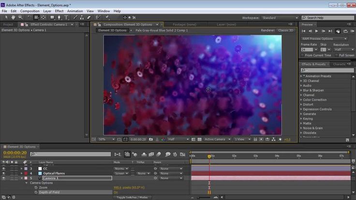
Task: Click the timeline zoom slider at the bottom
Action: click(x=204, y=198)
